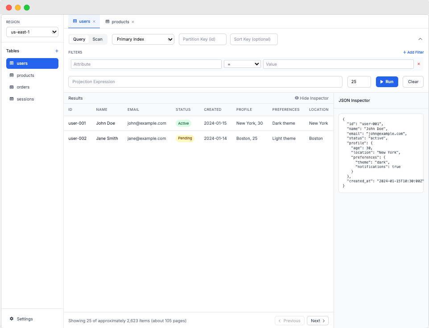Clear the query form
This screenshot has height=328, width=429.
(413, 82)
